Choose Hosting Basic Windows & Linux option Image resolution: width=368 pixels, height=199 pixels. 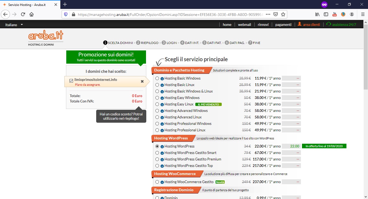click(157, 91)
